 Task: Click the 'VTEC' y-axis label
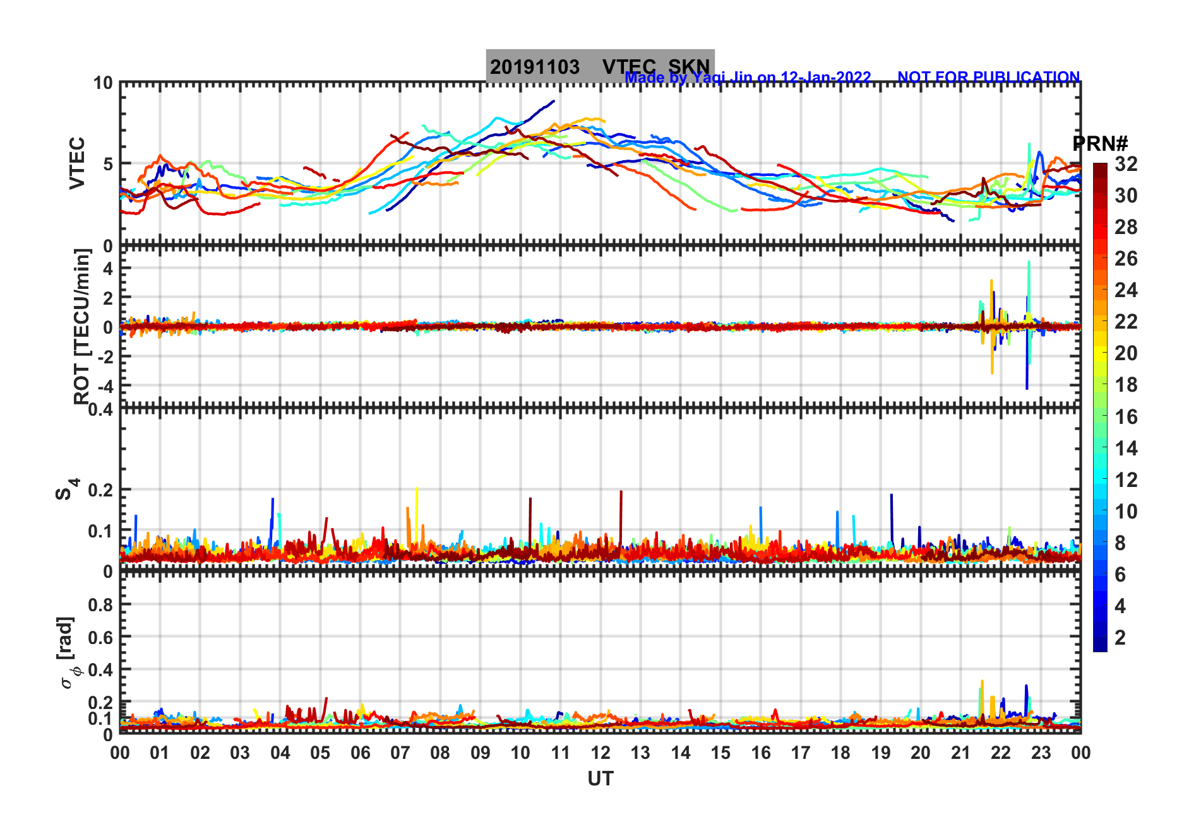point(77,163)
